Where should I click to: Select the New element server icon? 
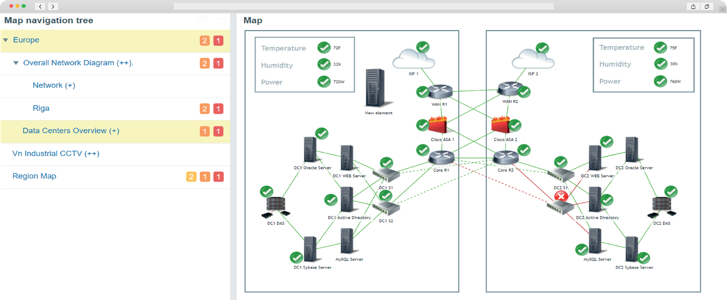(x=376, y=88)
